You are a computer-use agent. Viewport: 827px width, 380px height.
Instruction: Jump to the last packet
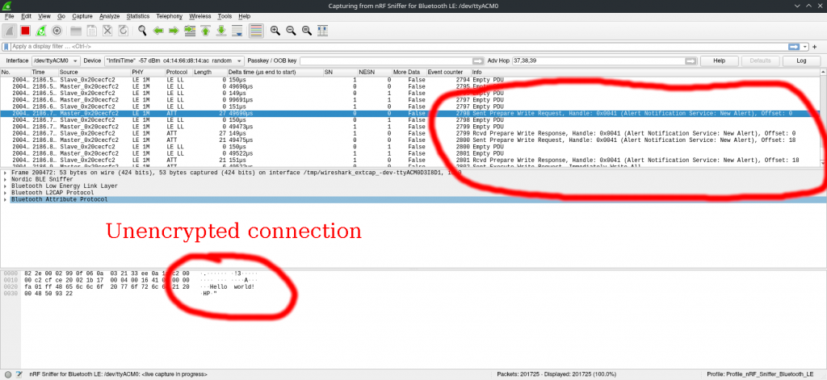tap(222, 31)
